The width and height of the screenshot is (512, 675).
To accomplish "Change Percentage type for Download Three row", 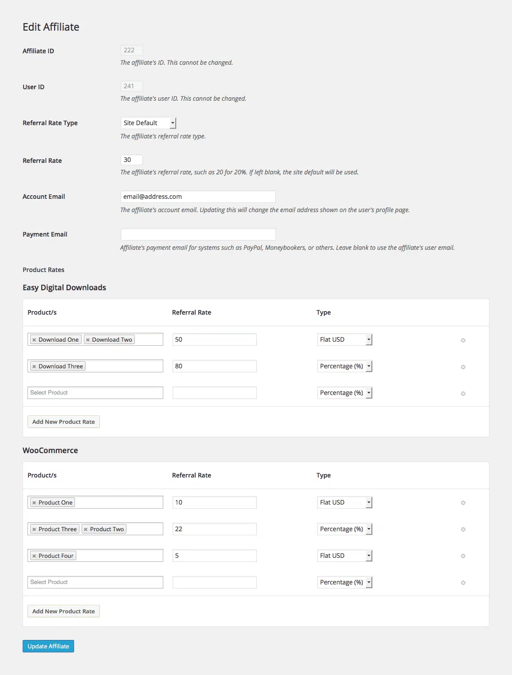I will click(x=344, y=366).
